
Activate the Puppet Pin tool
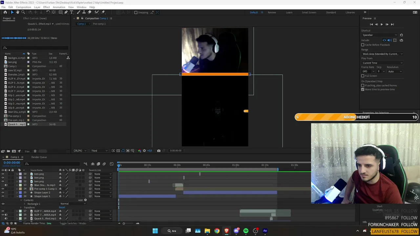click(x=103, y=12)
